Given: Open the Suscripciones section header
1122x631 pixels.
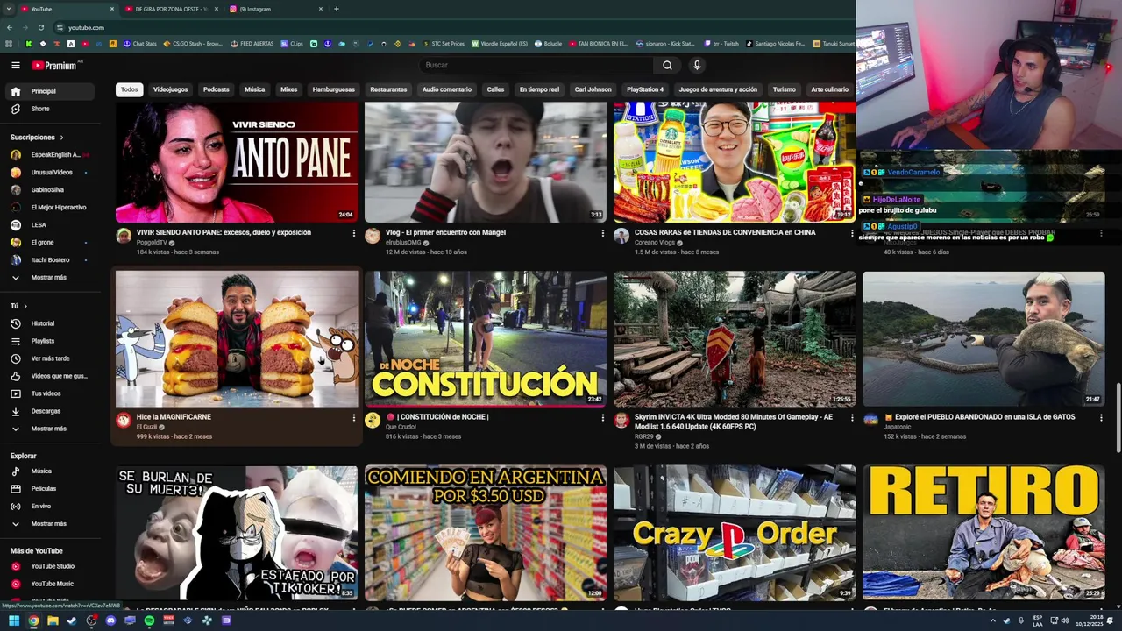Looking at the screenshot, I should click(x=37, y=138).
